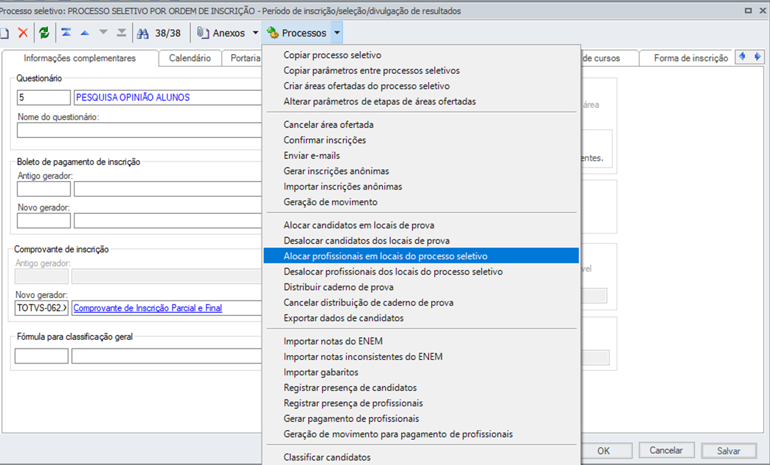The image size is (770, 465).
Task: Select Importar notas do ENEM
Action: 421,341
